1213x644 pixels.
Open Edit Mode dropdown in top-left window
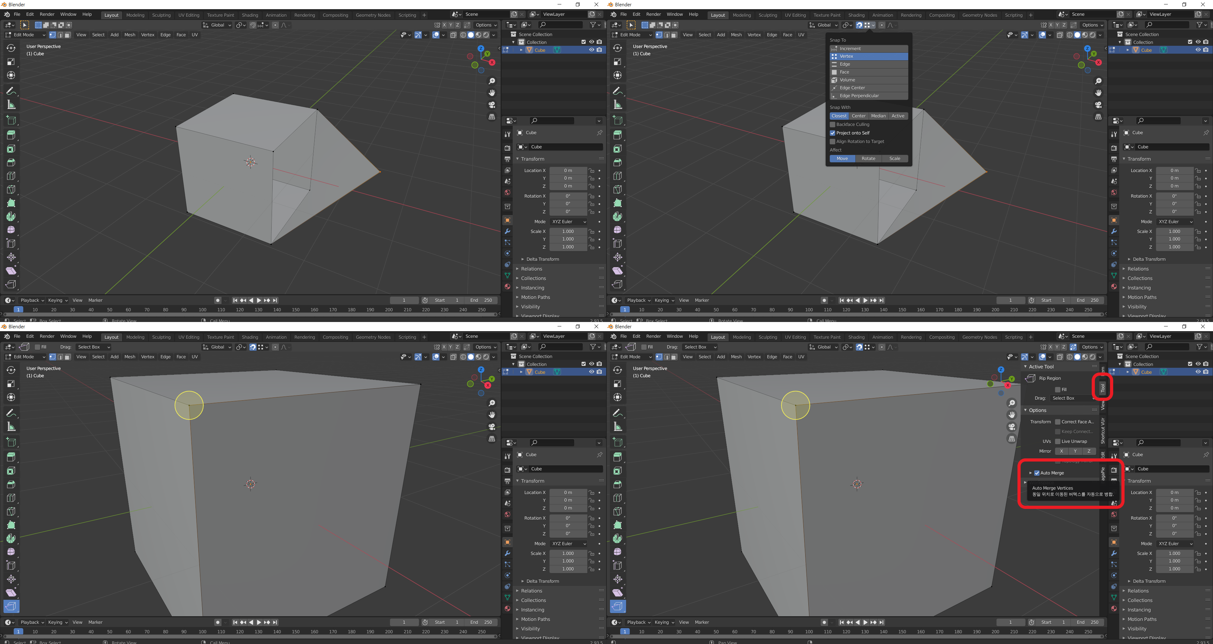click(x=25, y=35)
